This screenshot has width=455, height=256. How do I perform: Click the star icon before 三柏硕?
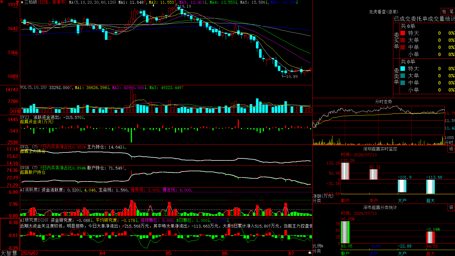point(22,2)
